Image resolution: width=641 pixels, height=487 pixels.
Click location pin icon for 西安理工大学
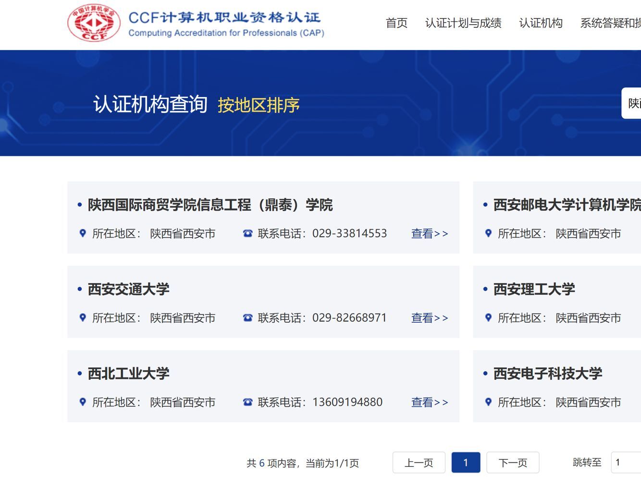click(x=488, y=318)
